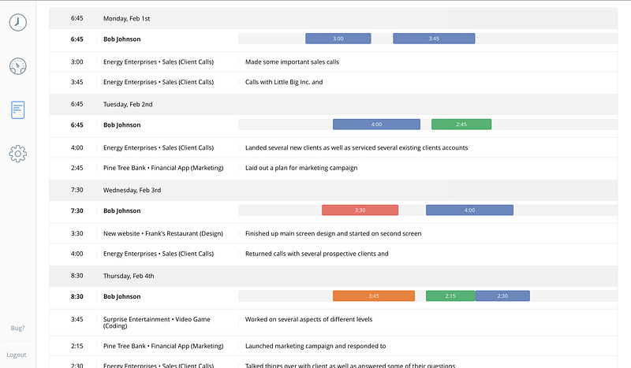This screenshot has height=368, width=631.
Task: Click Thursday's blue 2:30 time block
Action: [x=502, y=296]
